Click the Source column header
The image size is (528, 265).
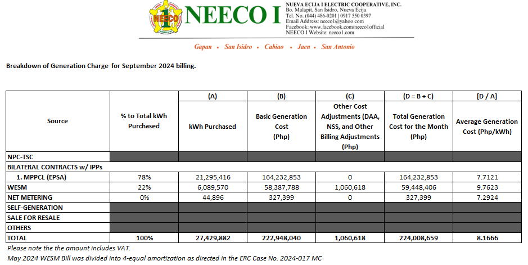tap(57, 121)
